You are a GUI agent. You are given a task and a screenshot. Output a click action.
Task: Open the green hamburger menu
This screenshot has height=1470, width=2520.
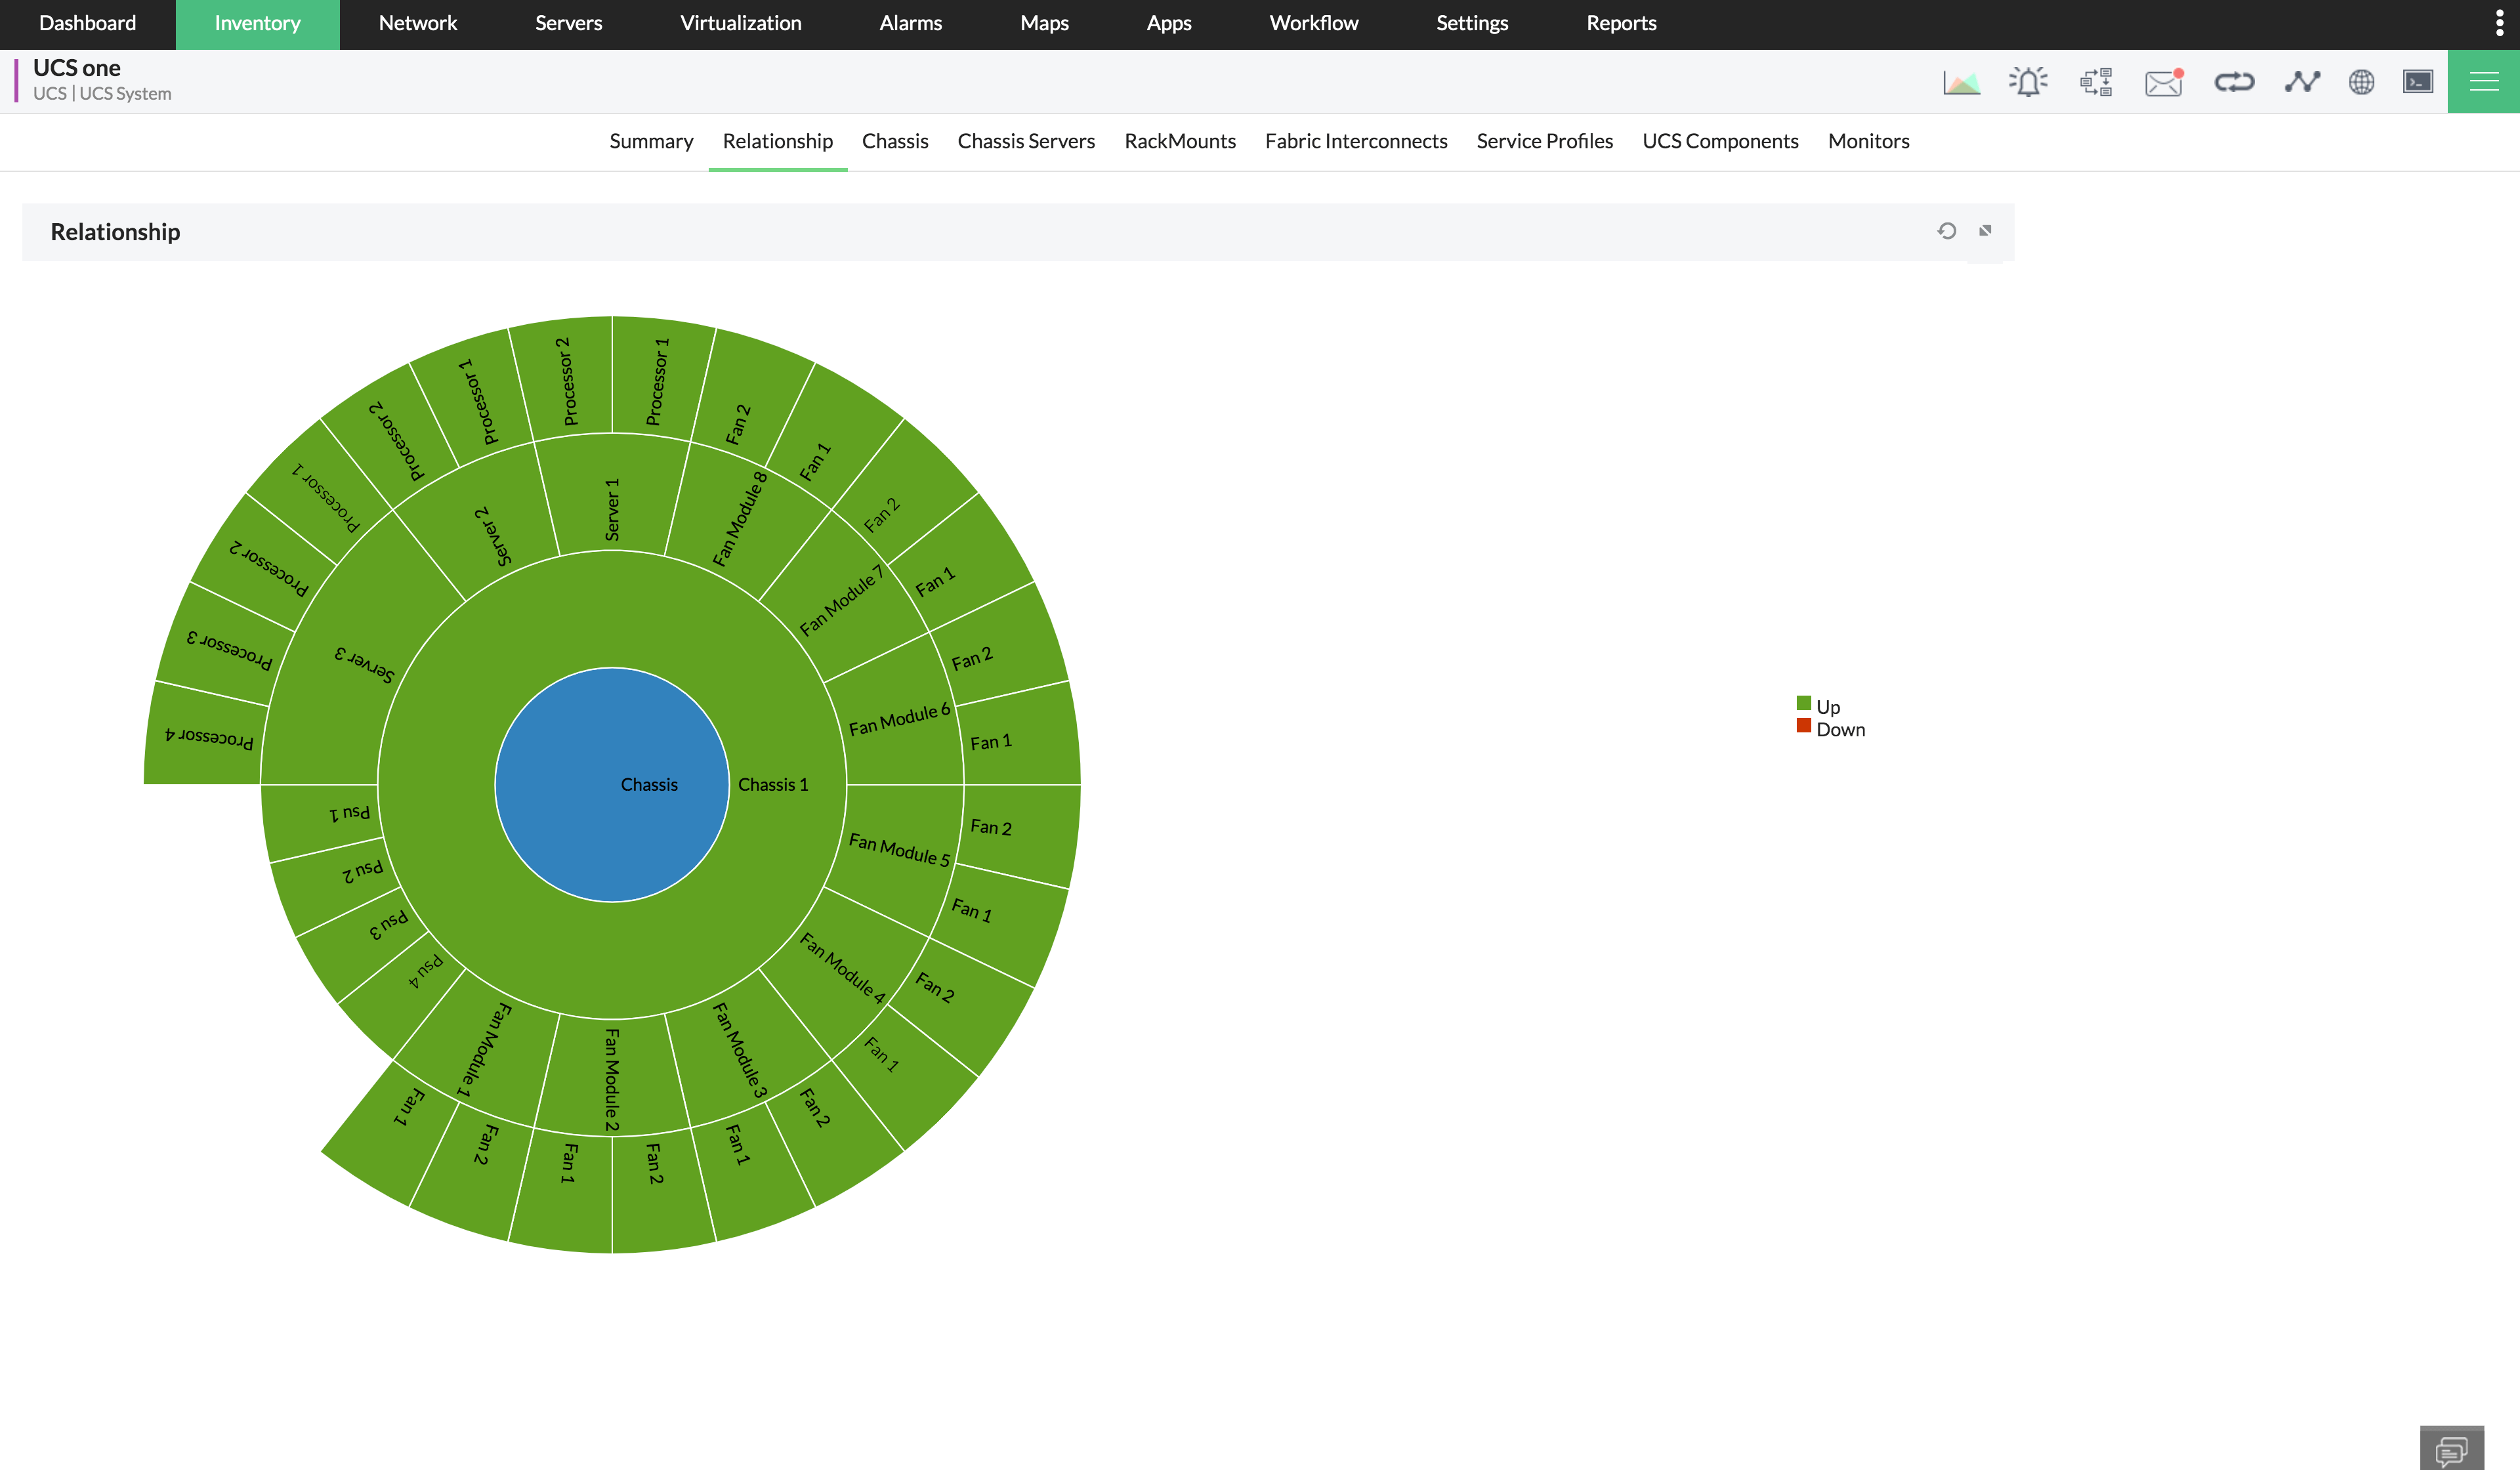(2483, 82)
